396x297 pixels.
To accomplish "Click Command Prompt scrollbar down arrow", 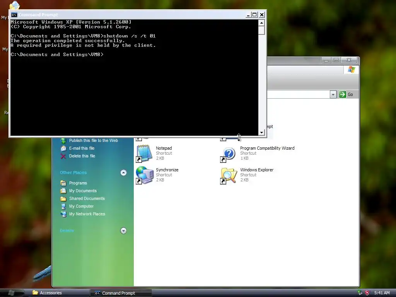I will click(262, 133).
